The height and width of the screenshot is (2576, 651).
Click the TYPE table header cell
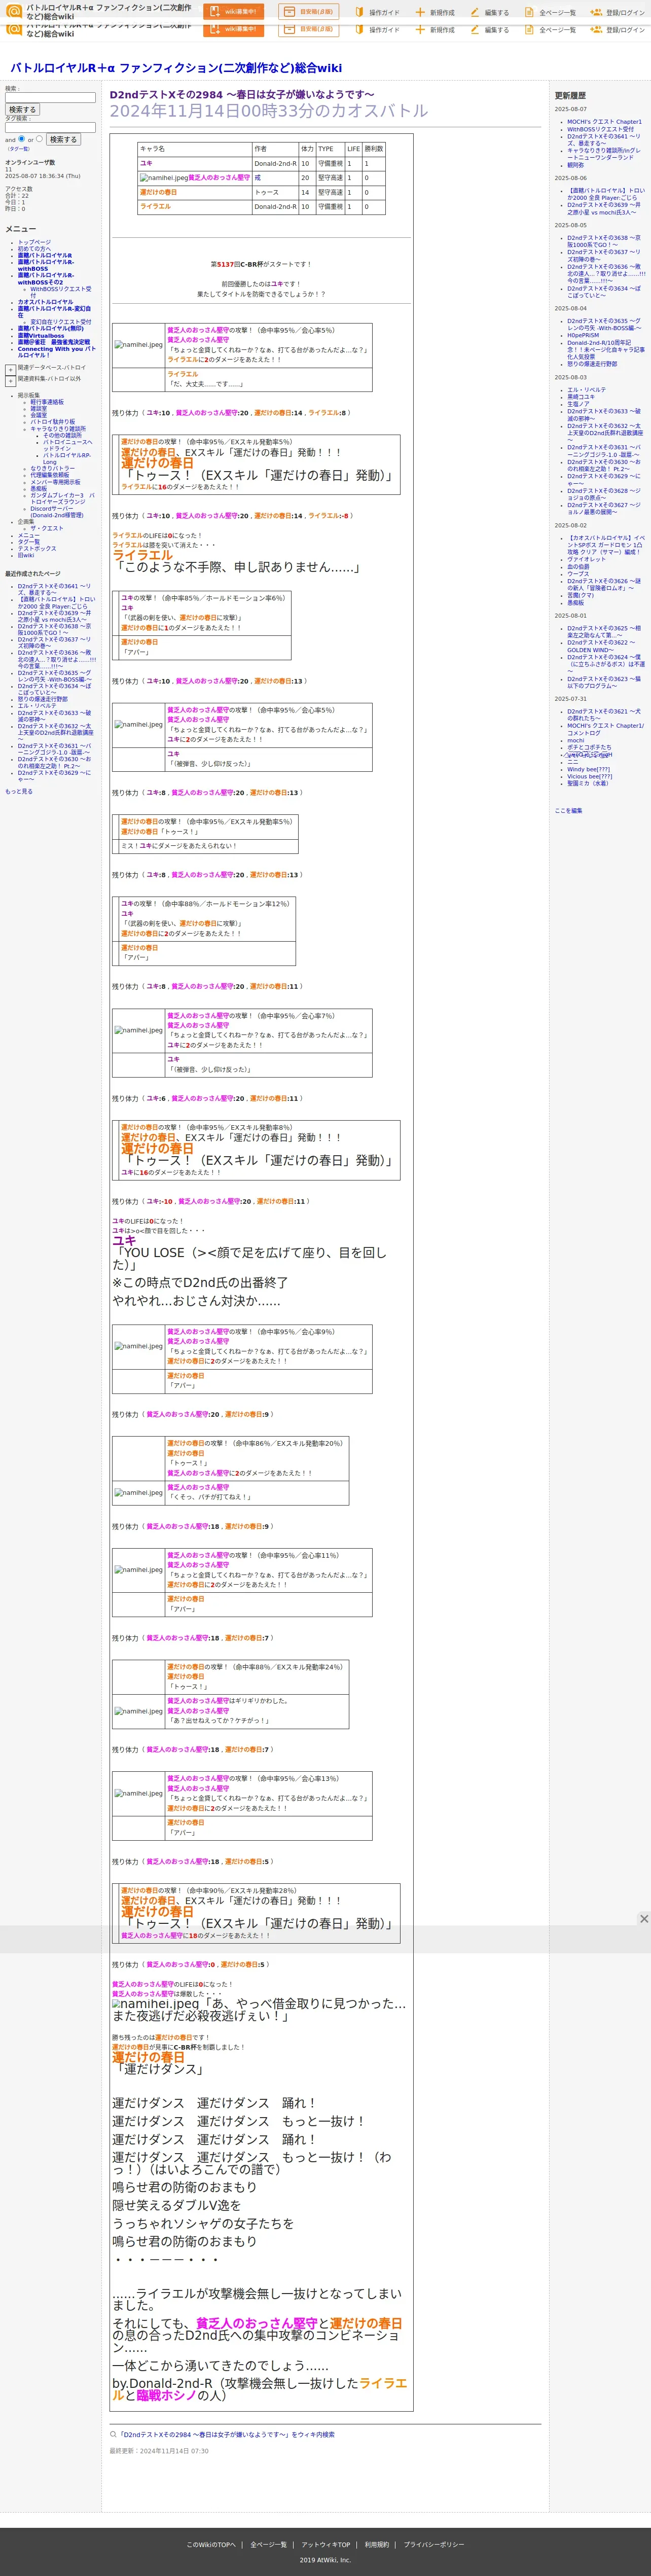330,149
